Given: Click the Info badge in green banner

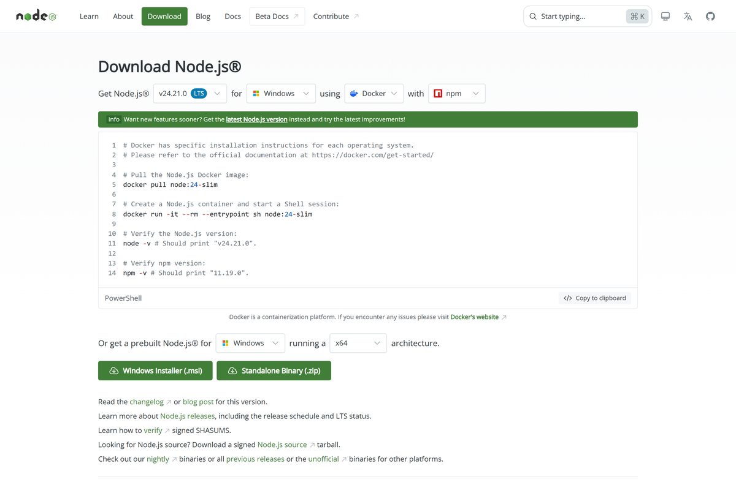Looking at the screenshot, I should click(x=114, y=119).
